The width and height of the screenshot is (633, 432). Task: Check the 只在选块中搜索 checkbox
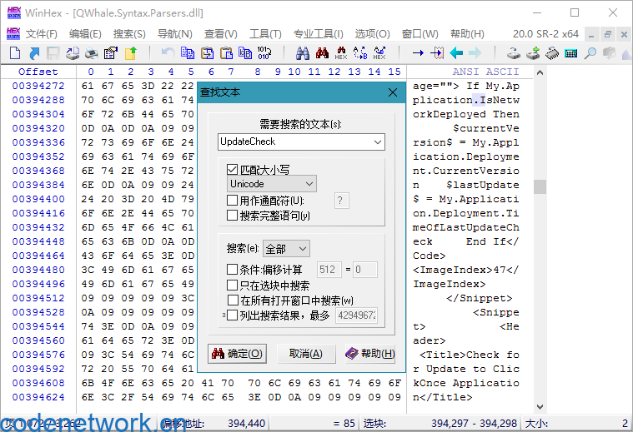[x=232, y=286]
